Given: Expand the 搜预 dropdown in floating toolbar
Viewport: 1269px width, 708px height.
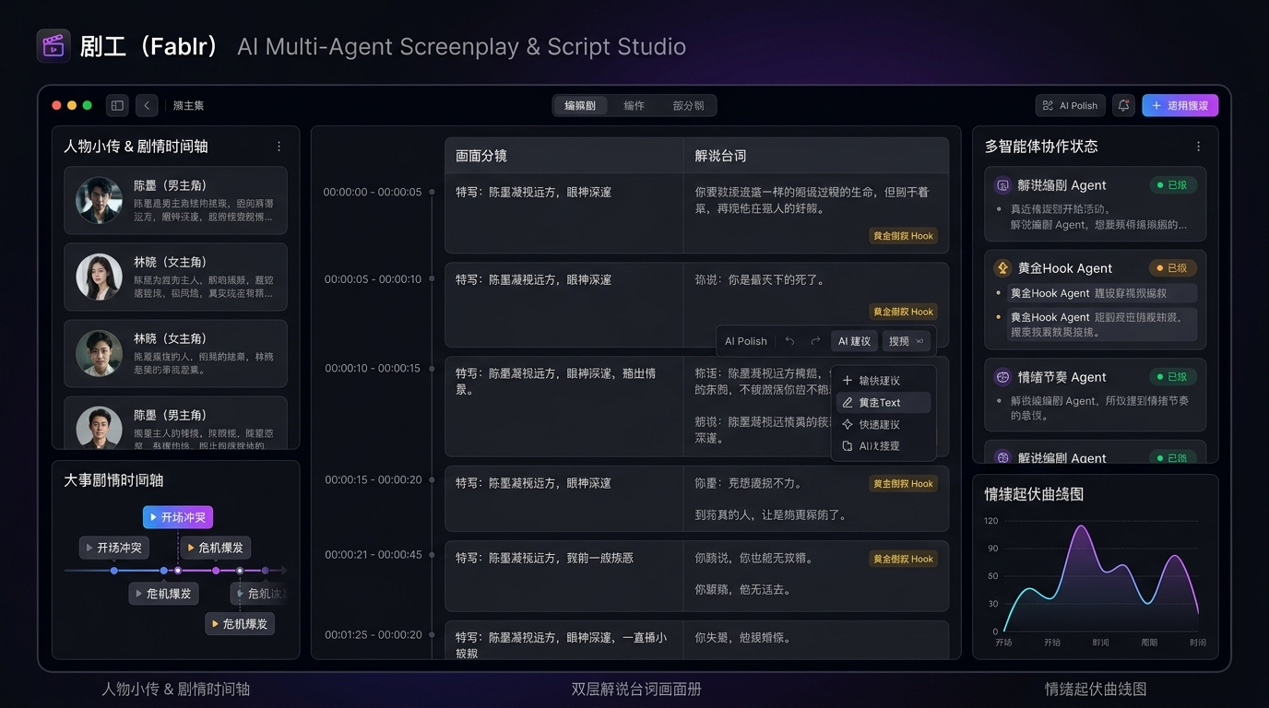Looking at the screenshot, I should pos(906,341).
